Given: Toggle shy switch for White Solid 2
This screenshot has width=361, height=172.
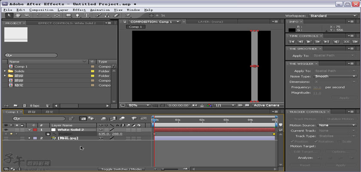Looking at the screenshot, I should pyautogui.click(x=101, y=129).
